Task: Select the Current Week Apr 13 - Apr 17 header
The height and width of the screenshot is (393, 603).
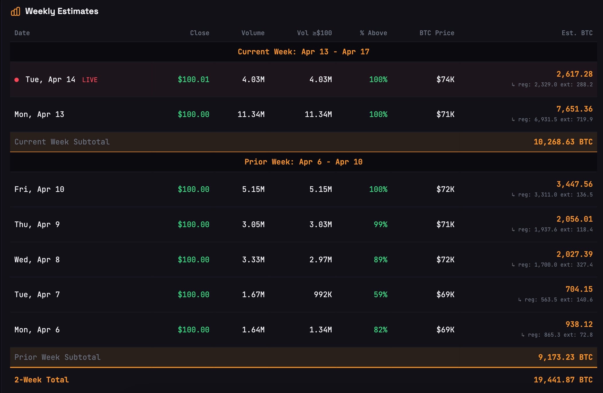Action: point(303,52)
